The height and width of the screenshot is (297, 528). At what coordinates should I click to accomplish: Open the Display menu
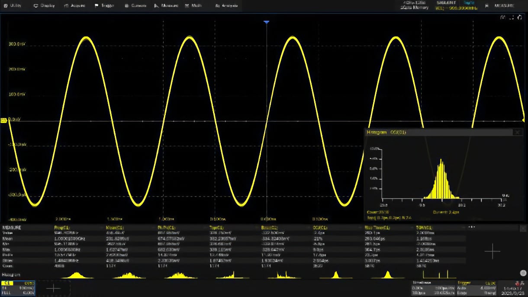pyautogui.click(x=45, y=6)
